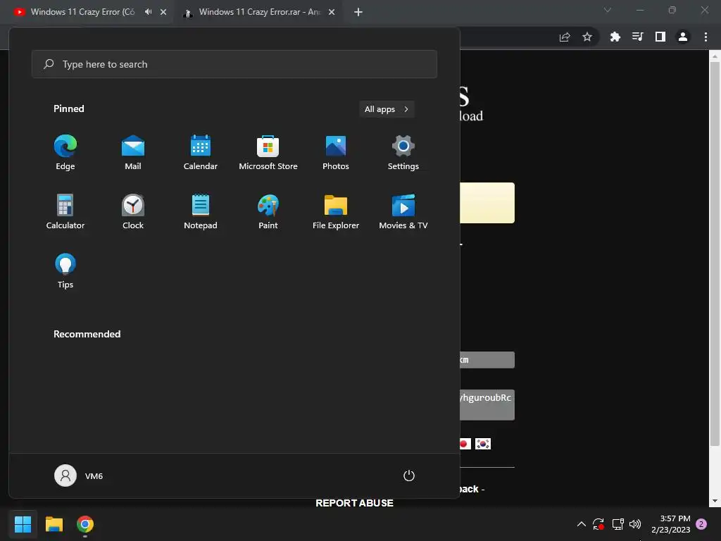This screenshot has height=541, width=721.
Task: Click the page vertical scrollbar
Action: (x=714, y=254)
